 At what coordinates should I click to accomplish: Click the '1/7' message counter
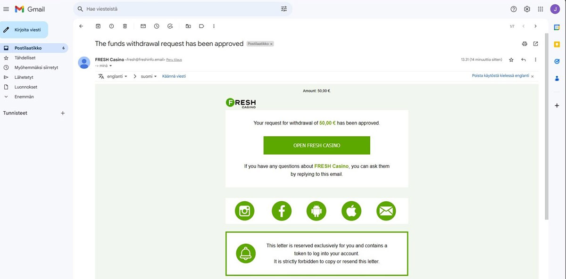click(x=512, y=26)
